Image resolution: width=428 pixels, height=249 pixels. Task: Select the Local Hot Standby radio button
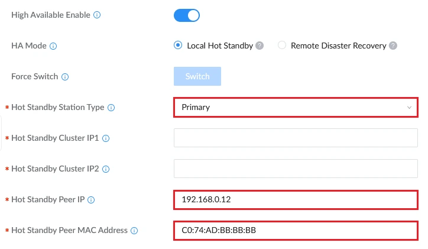[x=178, y=45]
